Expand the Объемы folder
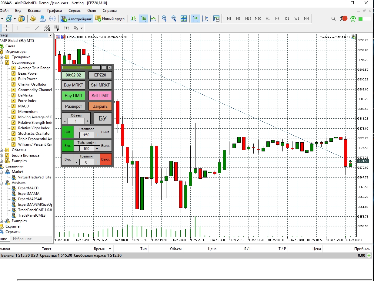 click(2, 150)
